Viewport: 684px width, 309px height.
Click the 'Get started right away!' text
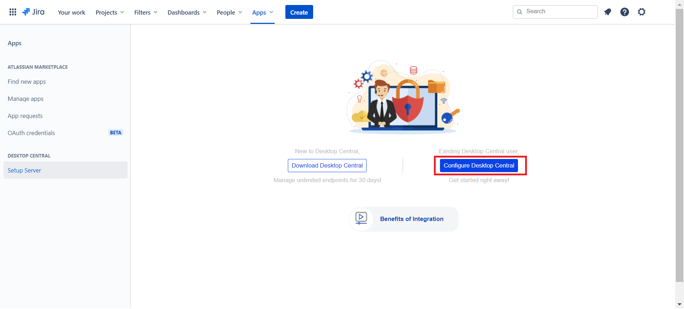479,180
